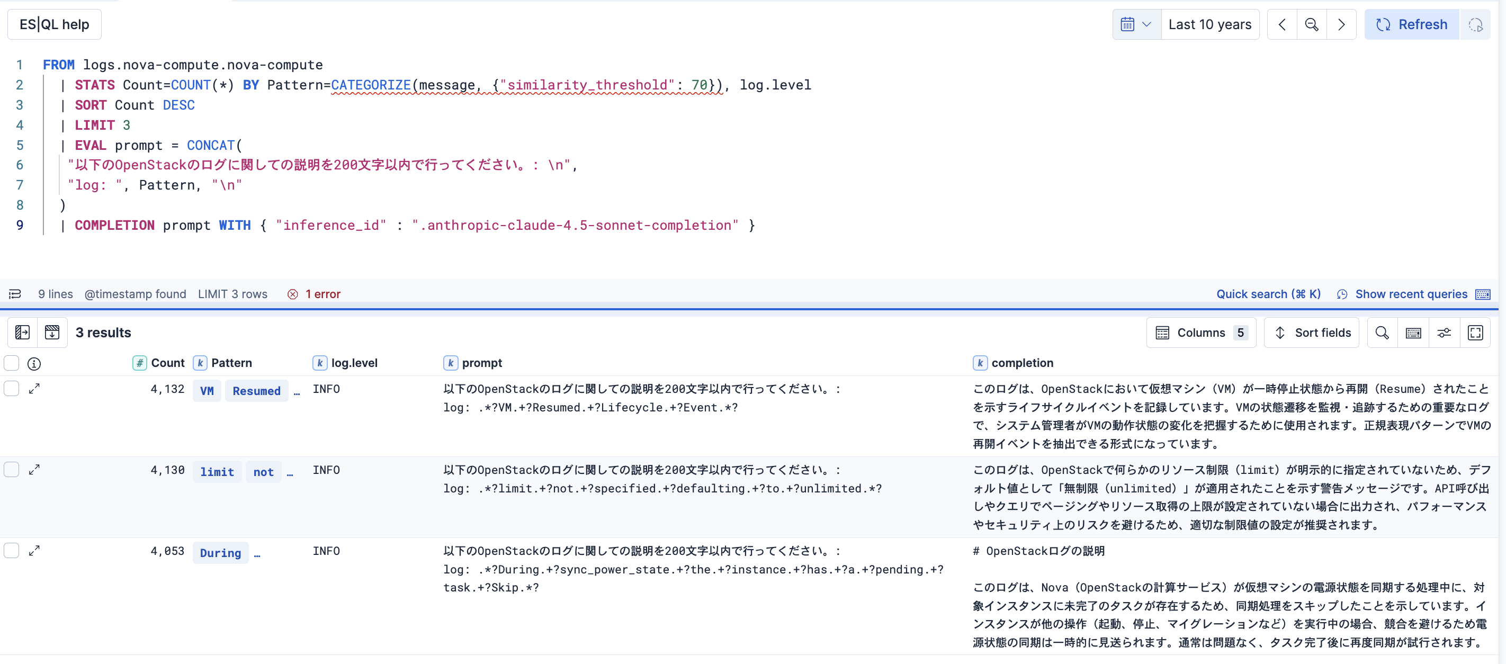
Task: Open ES|QL help
Action: point(54,24)
